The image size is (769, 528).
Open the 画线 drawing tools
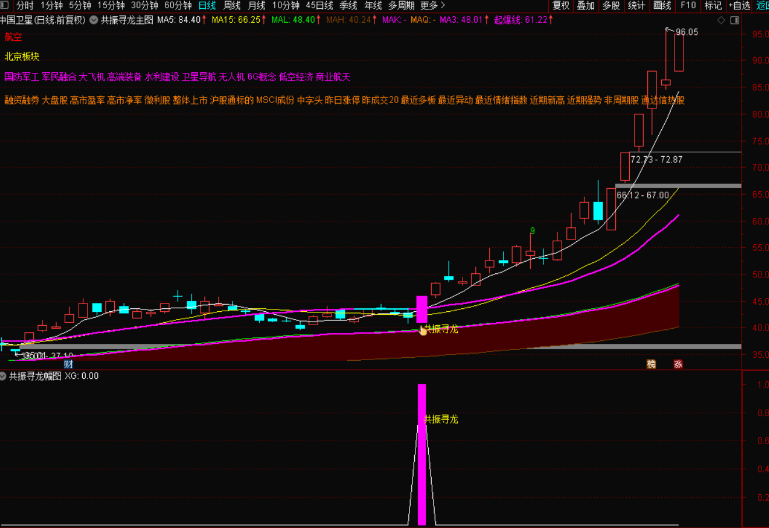tap(662, 5)
